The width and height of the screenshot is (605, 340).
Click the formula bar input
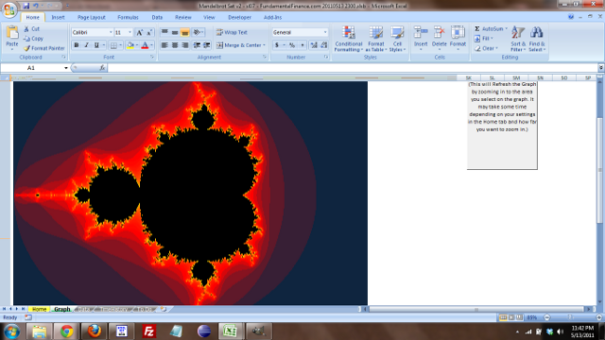[x=353, y=68]
